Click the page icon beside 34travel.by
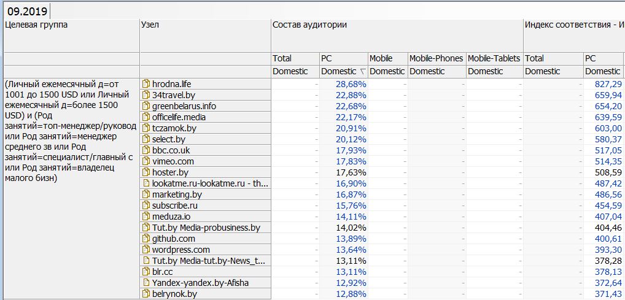625x300 pixels. 146,95
